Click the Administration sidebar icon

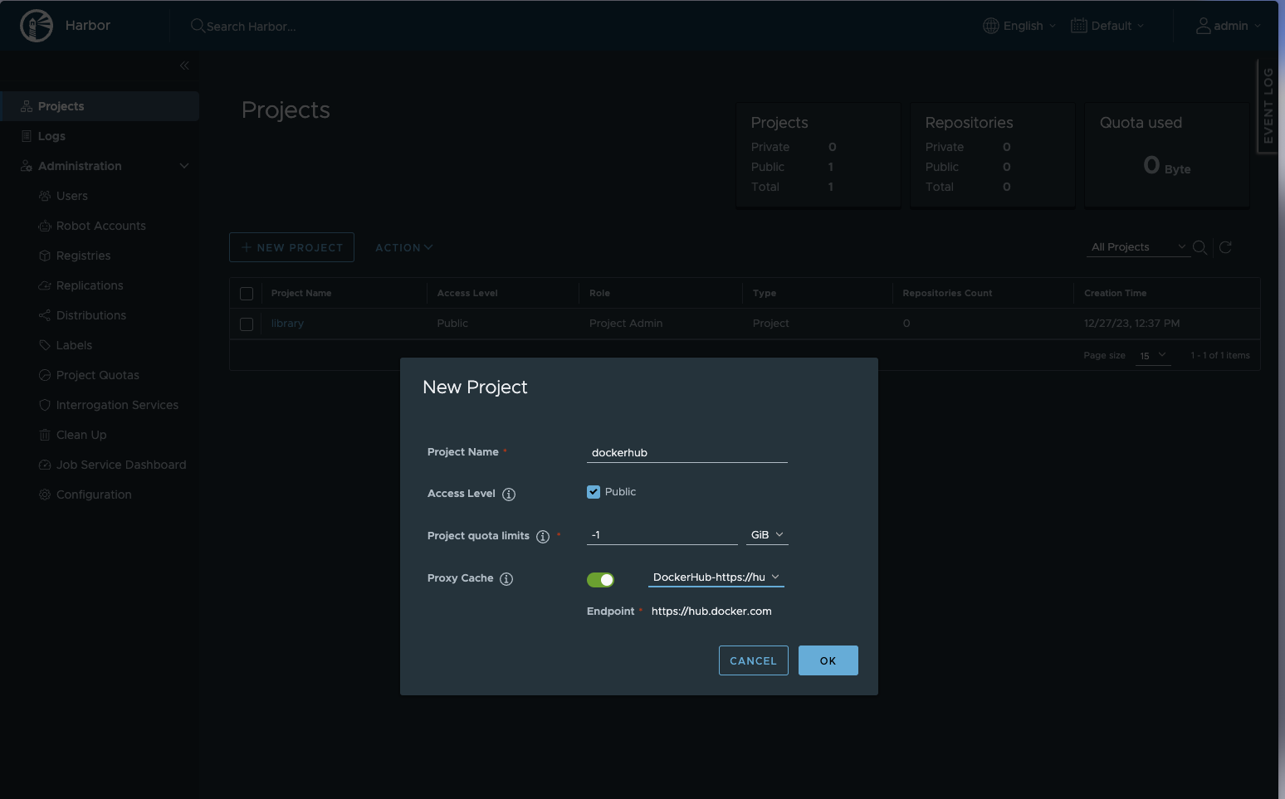click(27, 166)
